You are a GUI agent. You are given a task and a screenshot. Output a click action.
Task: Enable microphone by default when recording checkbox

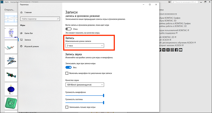point(67,73)
